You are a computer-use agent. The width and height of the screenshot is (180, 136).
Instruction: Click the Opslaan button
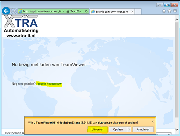point(118,129)
